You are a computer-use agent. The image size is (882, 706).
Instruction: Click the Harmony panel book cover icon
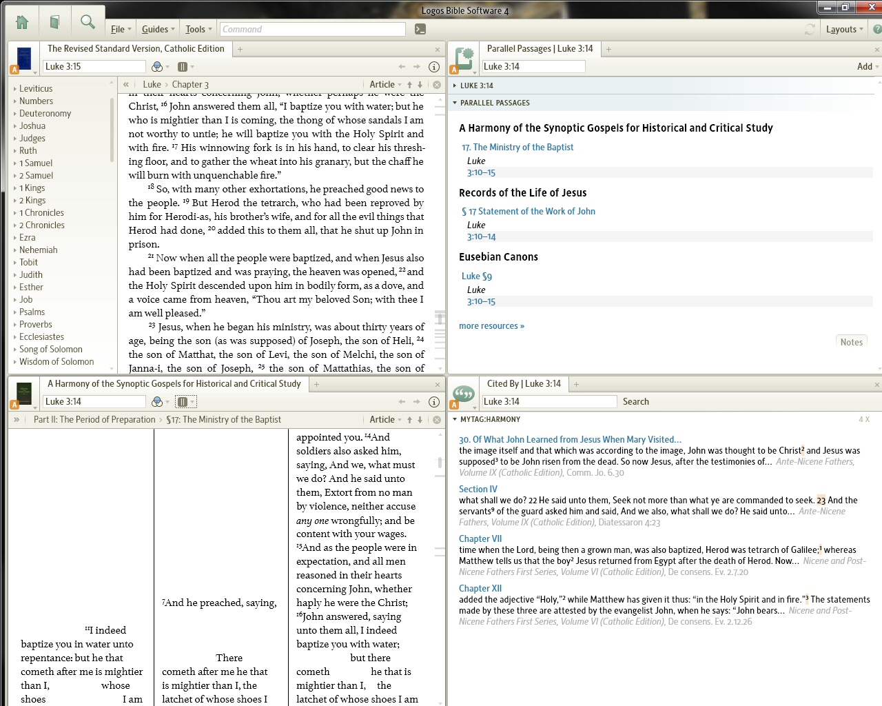coord(23,394)
